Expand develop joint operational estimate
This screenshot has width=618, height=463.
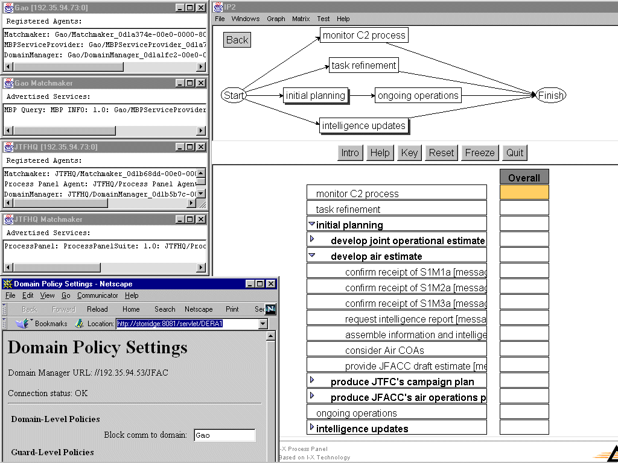coord(312,239)
